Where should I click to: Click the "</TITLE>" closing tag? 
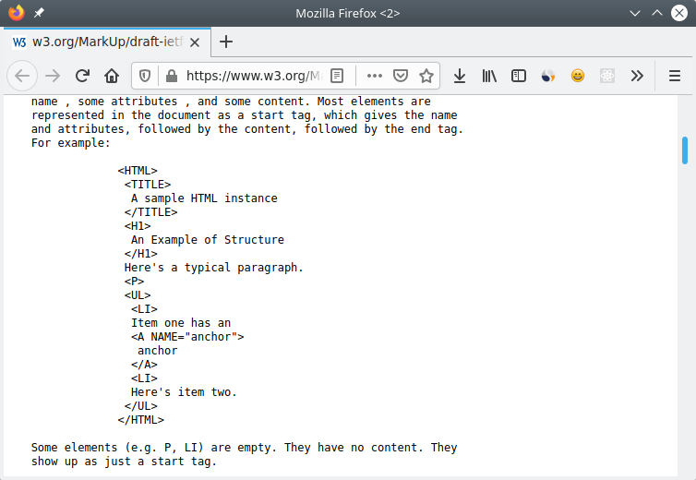coord(150,212)
